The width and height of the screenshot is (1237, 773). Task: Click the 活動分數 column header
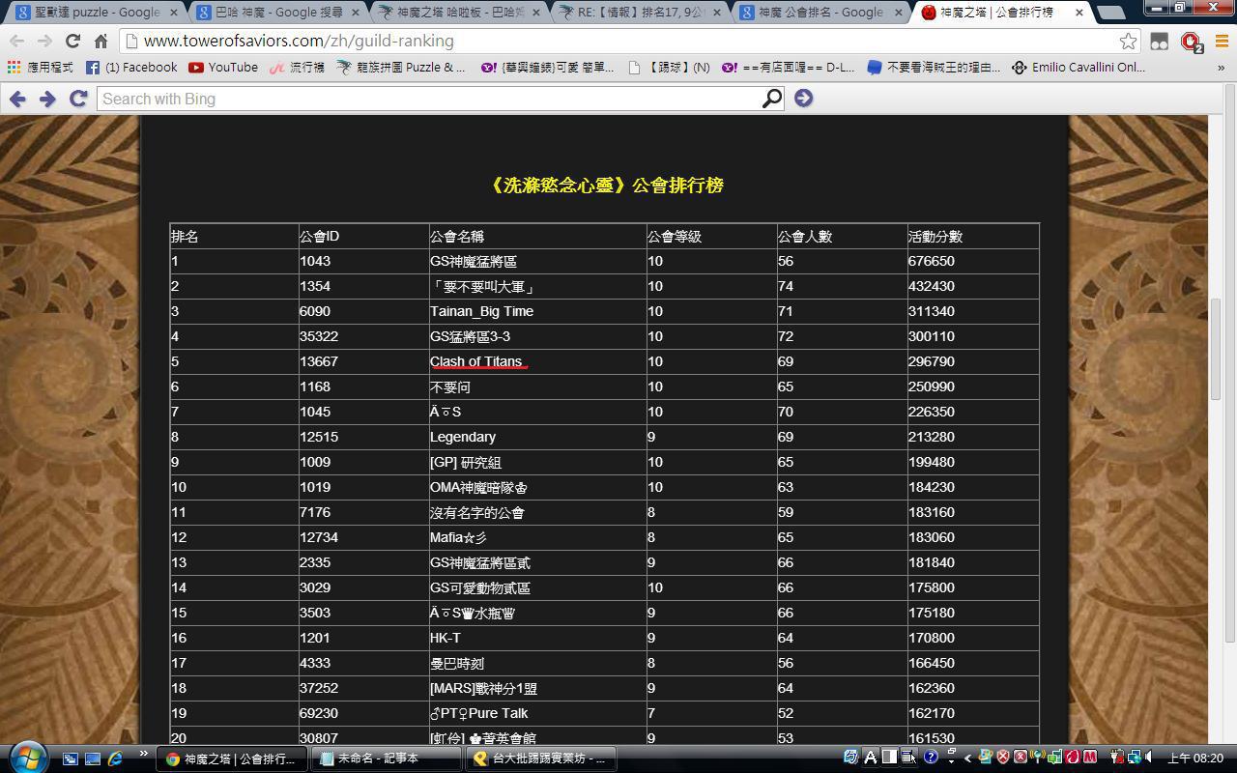[935, 237]
